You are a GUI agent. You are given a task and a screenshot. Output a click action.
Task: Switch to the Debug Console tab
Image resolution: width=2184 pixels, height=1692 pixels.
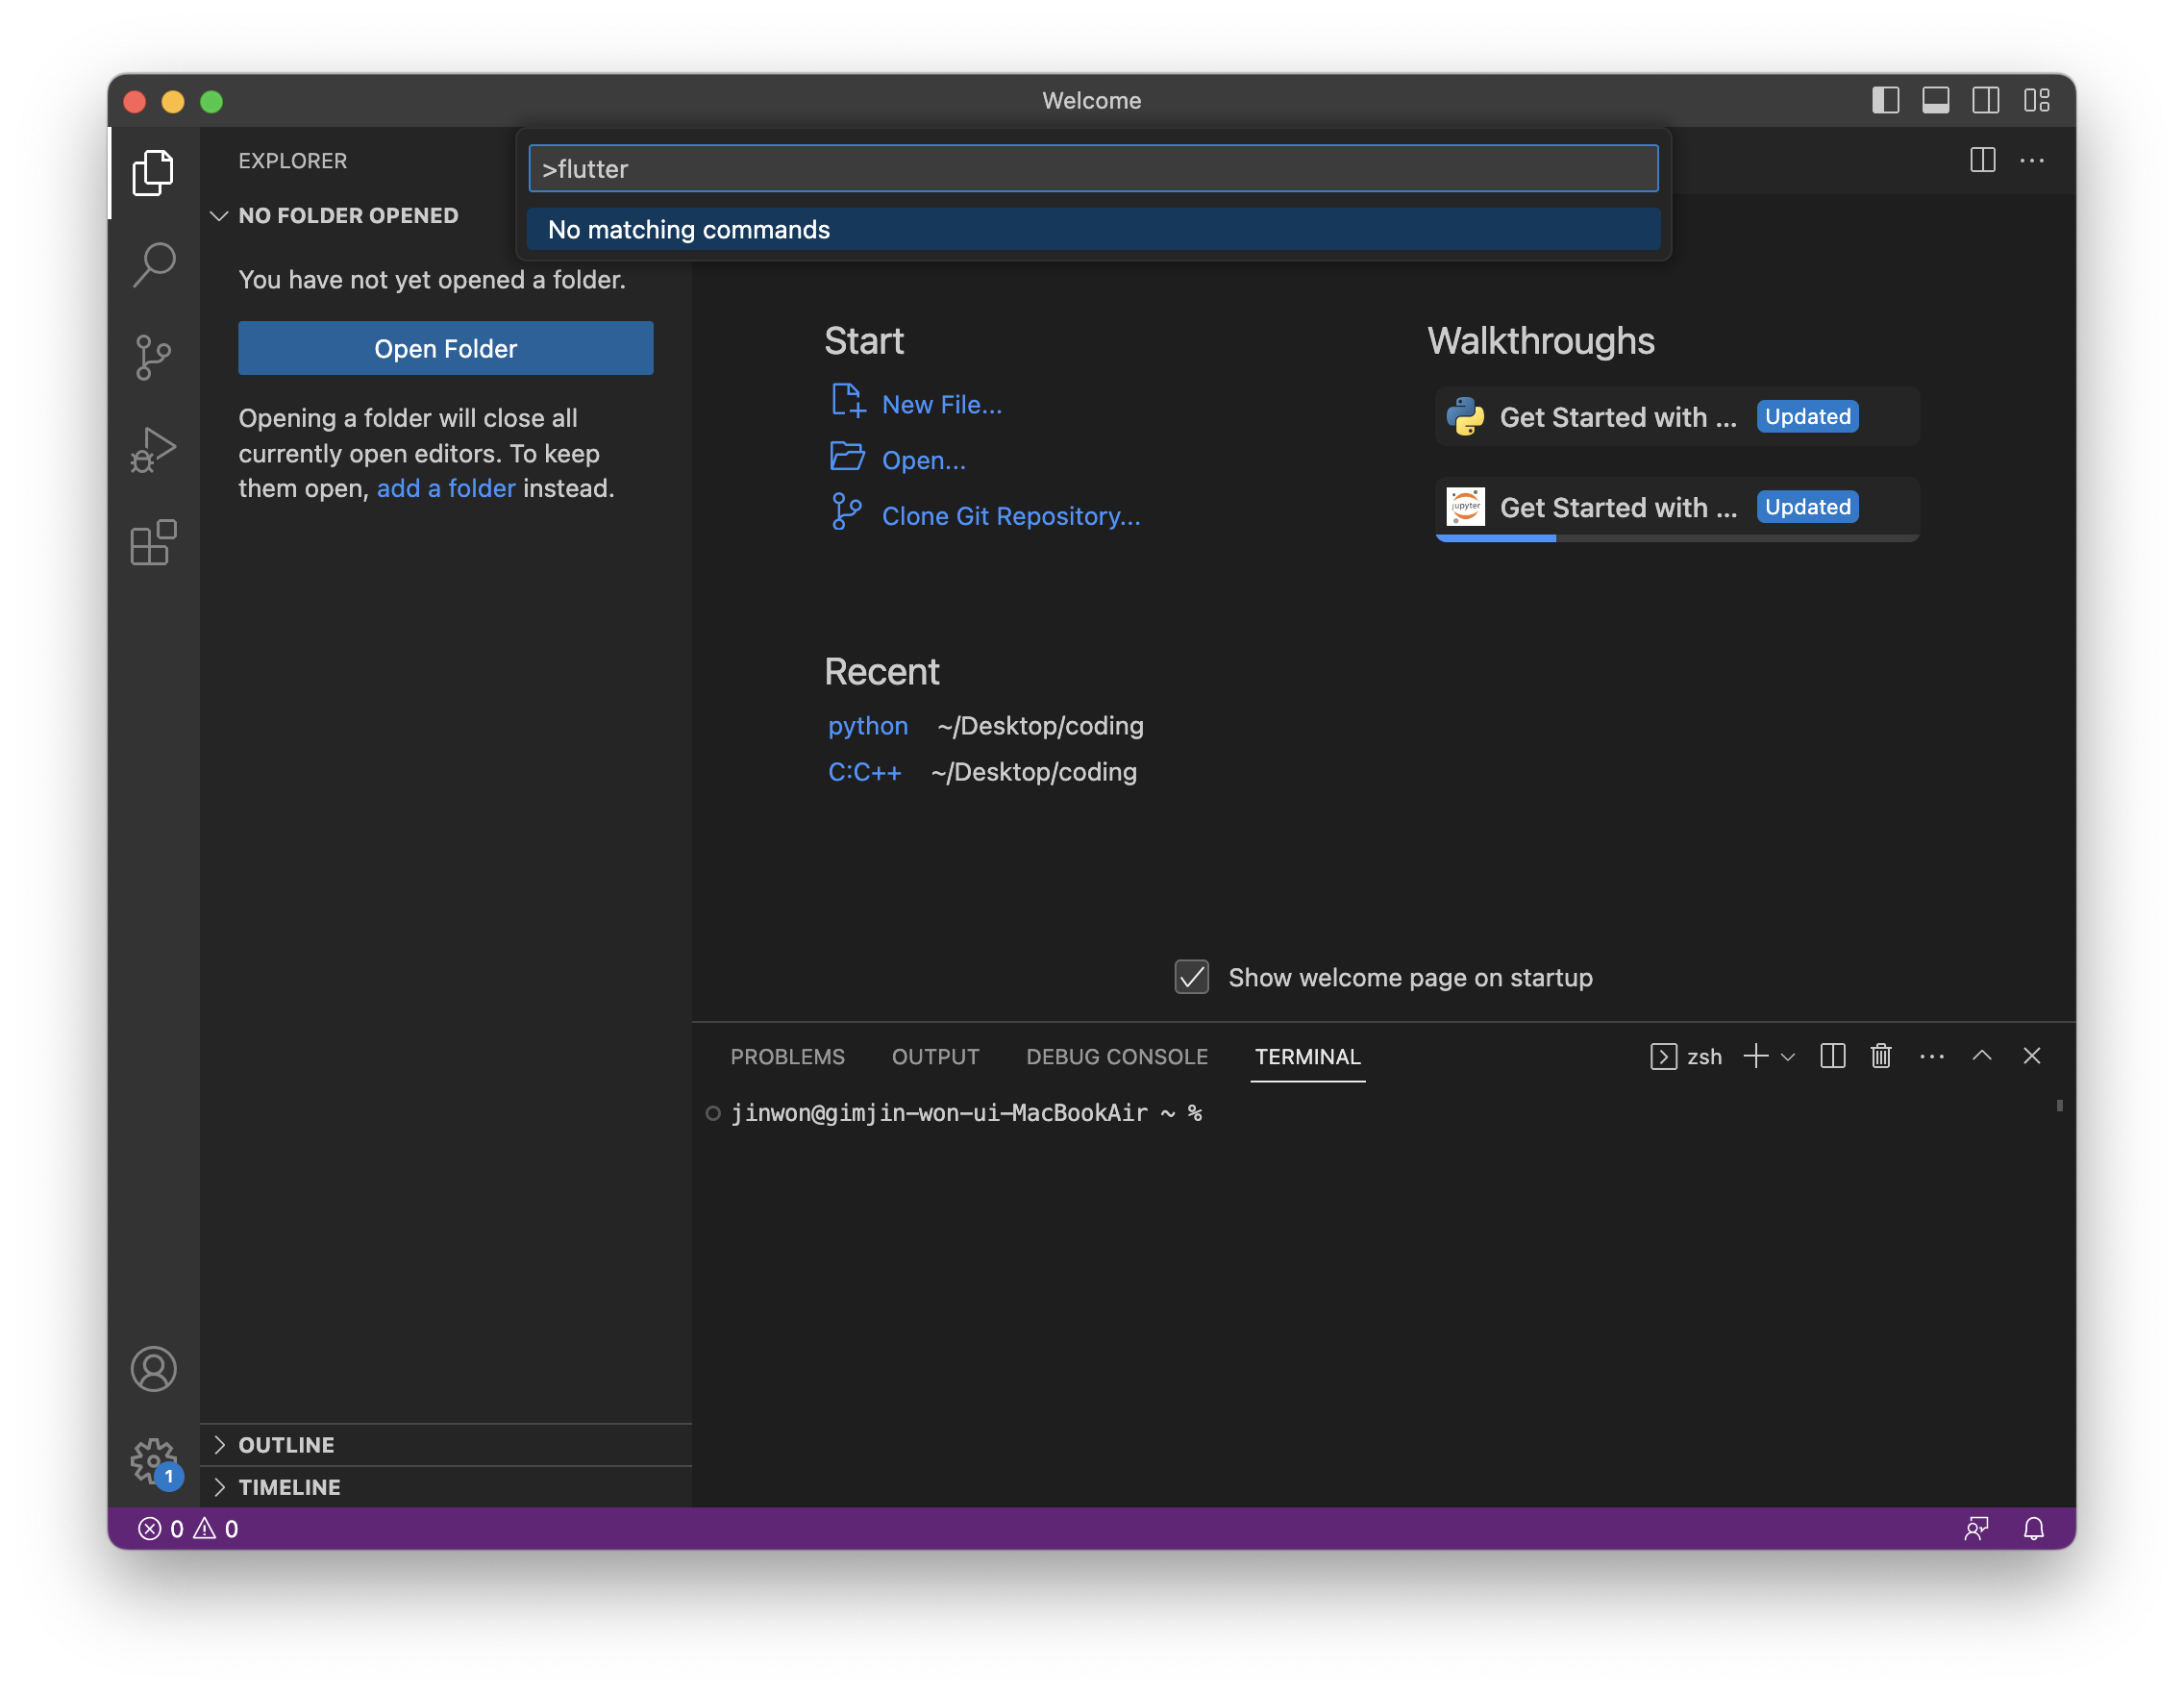pyautogui.click(x=1117, y=1057)
